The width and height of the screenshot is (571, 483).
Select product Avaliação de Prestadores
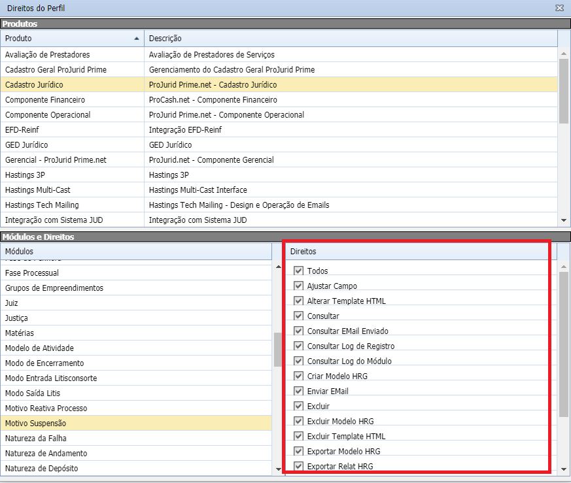tap(72, 55)
